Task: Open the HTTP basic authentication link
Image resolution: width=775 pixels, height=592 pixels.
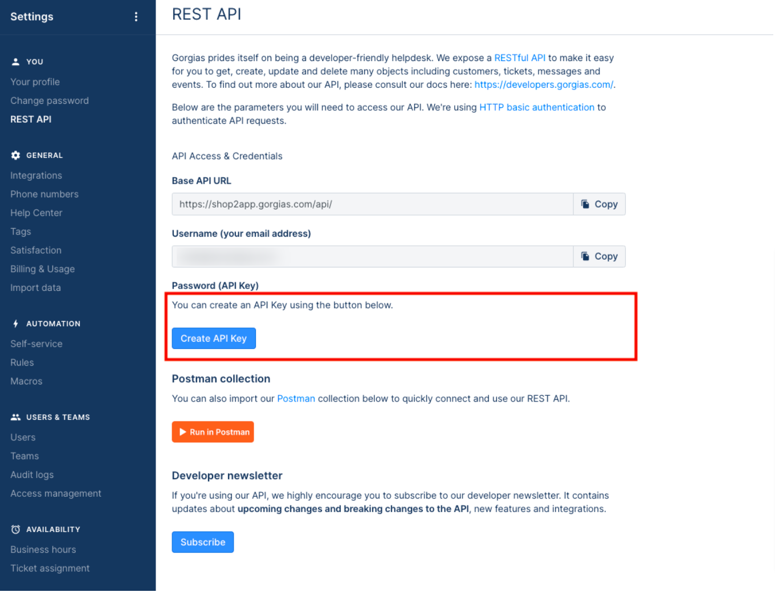Action: tap(537, 107)
